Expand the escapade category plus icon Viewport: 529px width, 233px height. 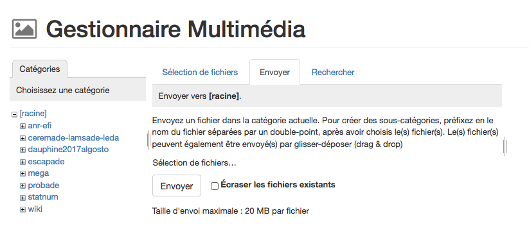pyautogui.click(x=22, y=162)
